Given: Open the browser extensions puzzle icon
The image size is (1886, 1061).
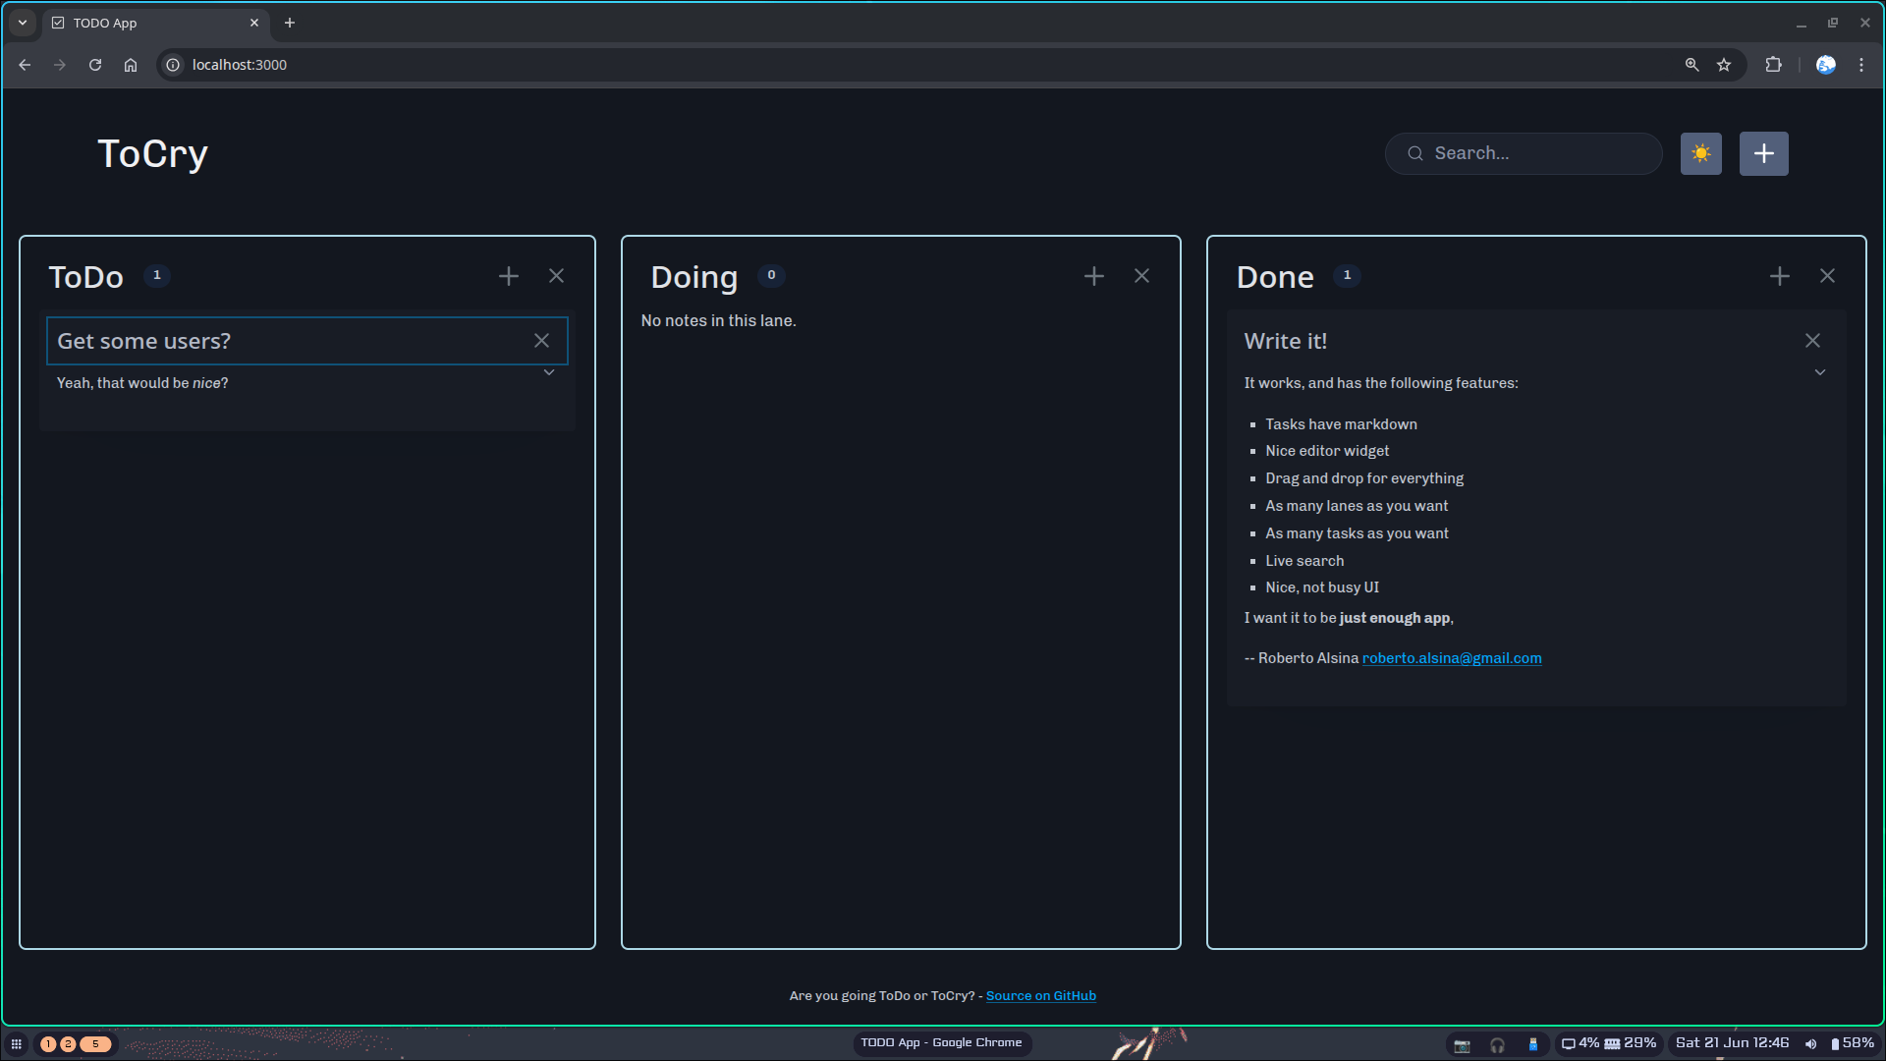Looking at the screenshot, I should [1773, 65].
